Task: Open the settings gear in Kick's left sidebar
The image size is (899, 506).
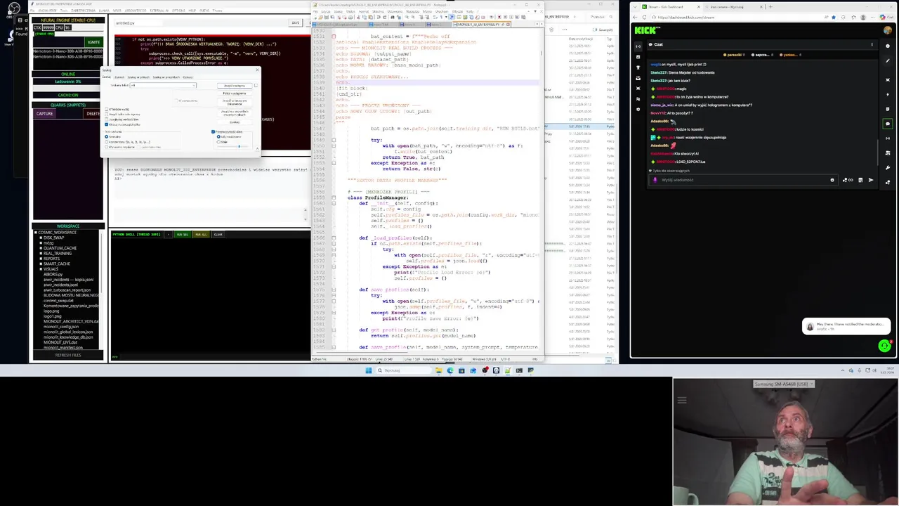Action: tap(638, 109)
